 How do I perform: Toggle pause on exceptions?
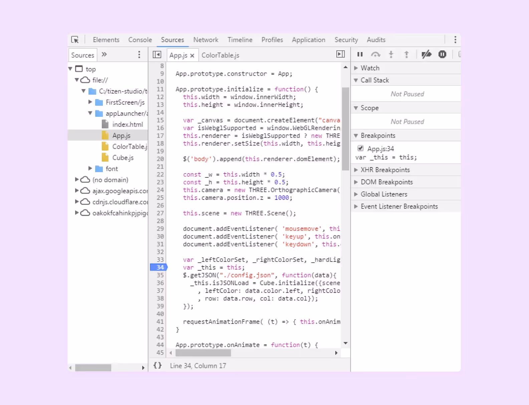(x=442, y=54)
